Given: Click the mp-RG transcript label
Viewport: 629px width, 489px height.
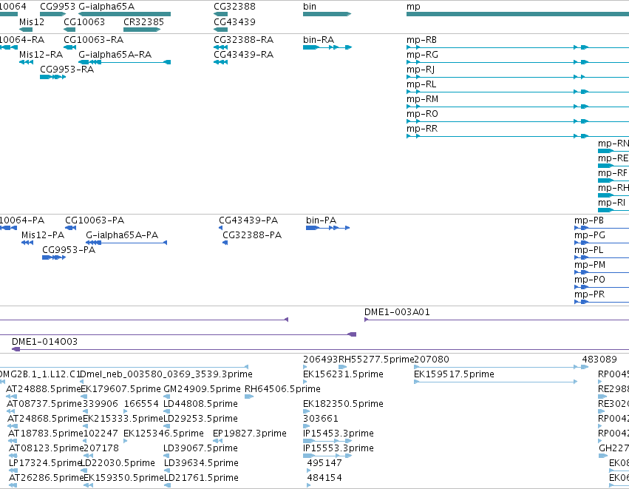Looking at the screenshot, I should click(x=422, y=55).
